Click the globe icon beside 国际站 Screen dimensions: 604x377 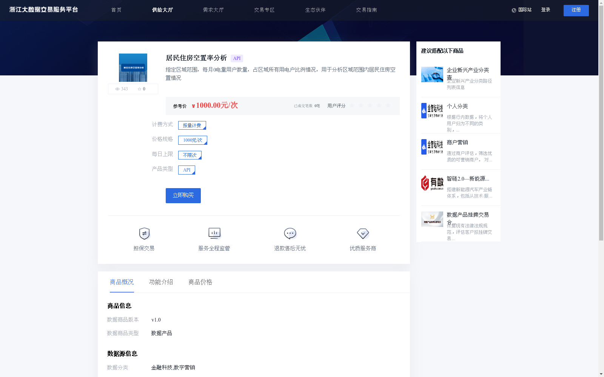[514, 10]
